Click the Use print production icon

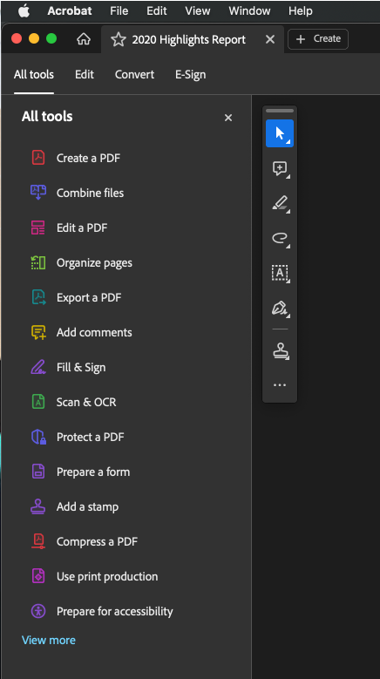pos(38,576)
